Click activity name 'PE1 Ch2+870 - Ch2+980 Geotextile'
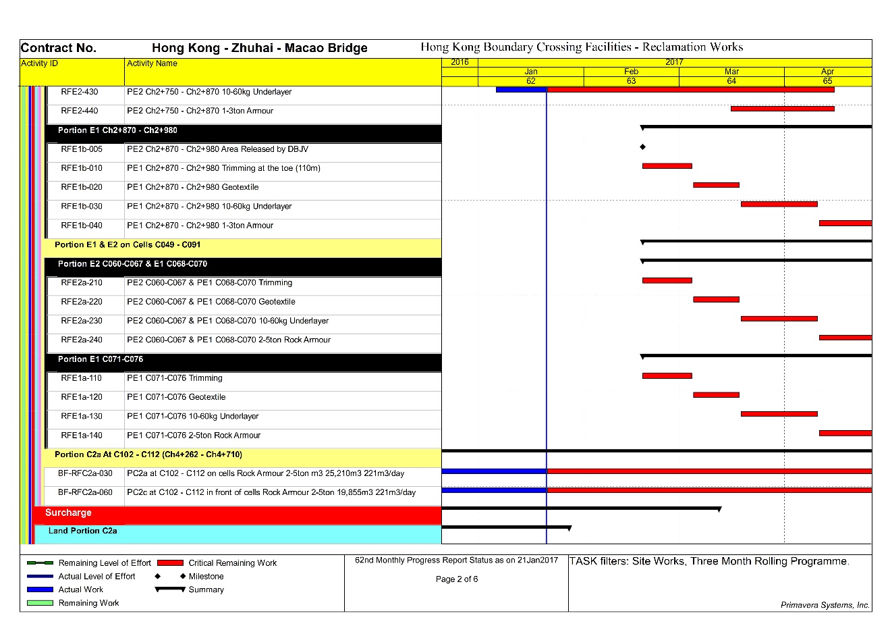Image resolution: width=890 pixels, height=630 pixels. (192, 187)
